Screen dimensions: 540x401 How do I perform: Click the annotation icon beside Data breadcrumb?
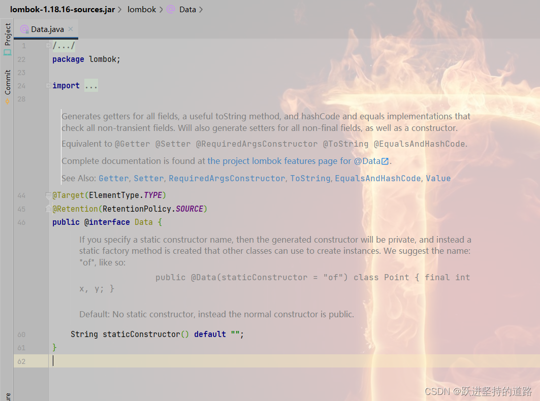tap(171, 9)
